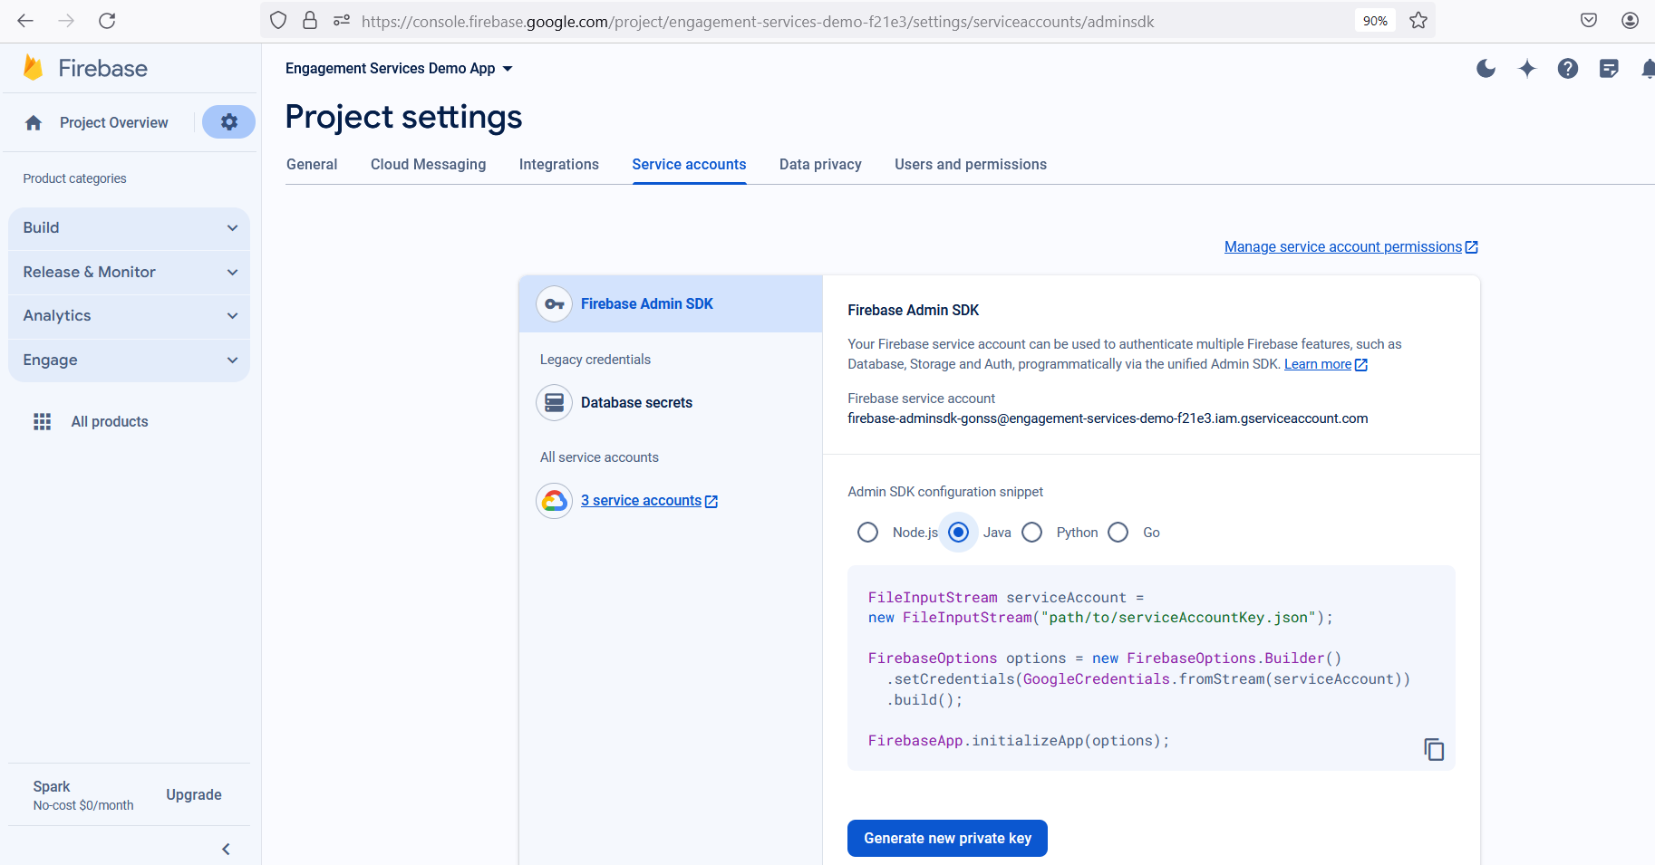Select the Go radio button
The width and height of the screenshot is (1655, 865).
point(1118,533)
